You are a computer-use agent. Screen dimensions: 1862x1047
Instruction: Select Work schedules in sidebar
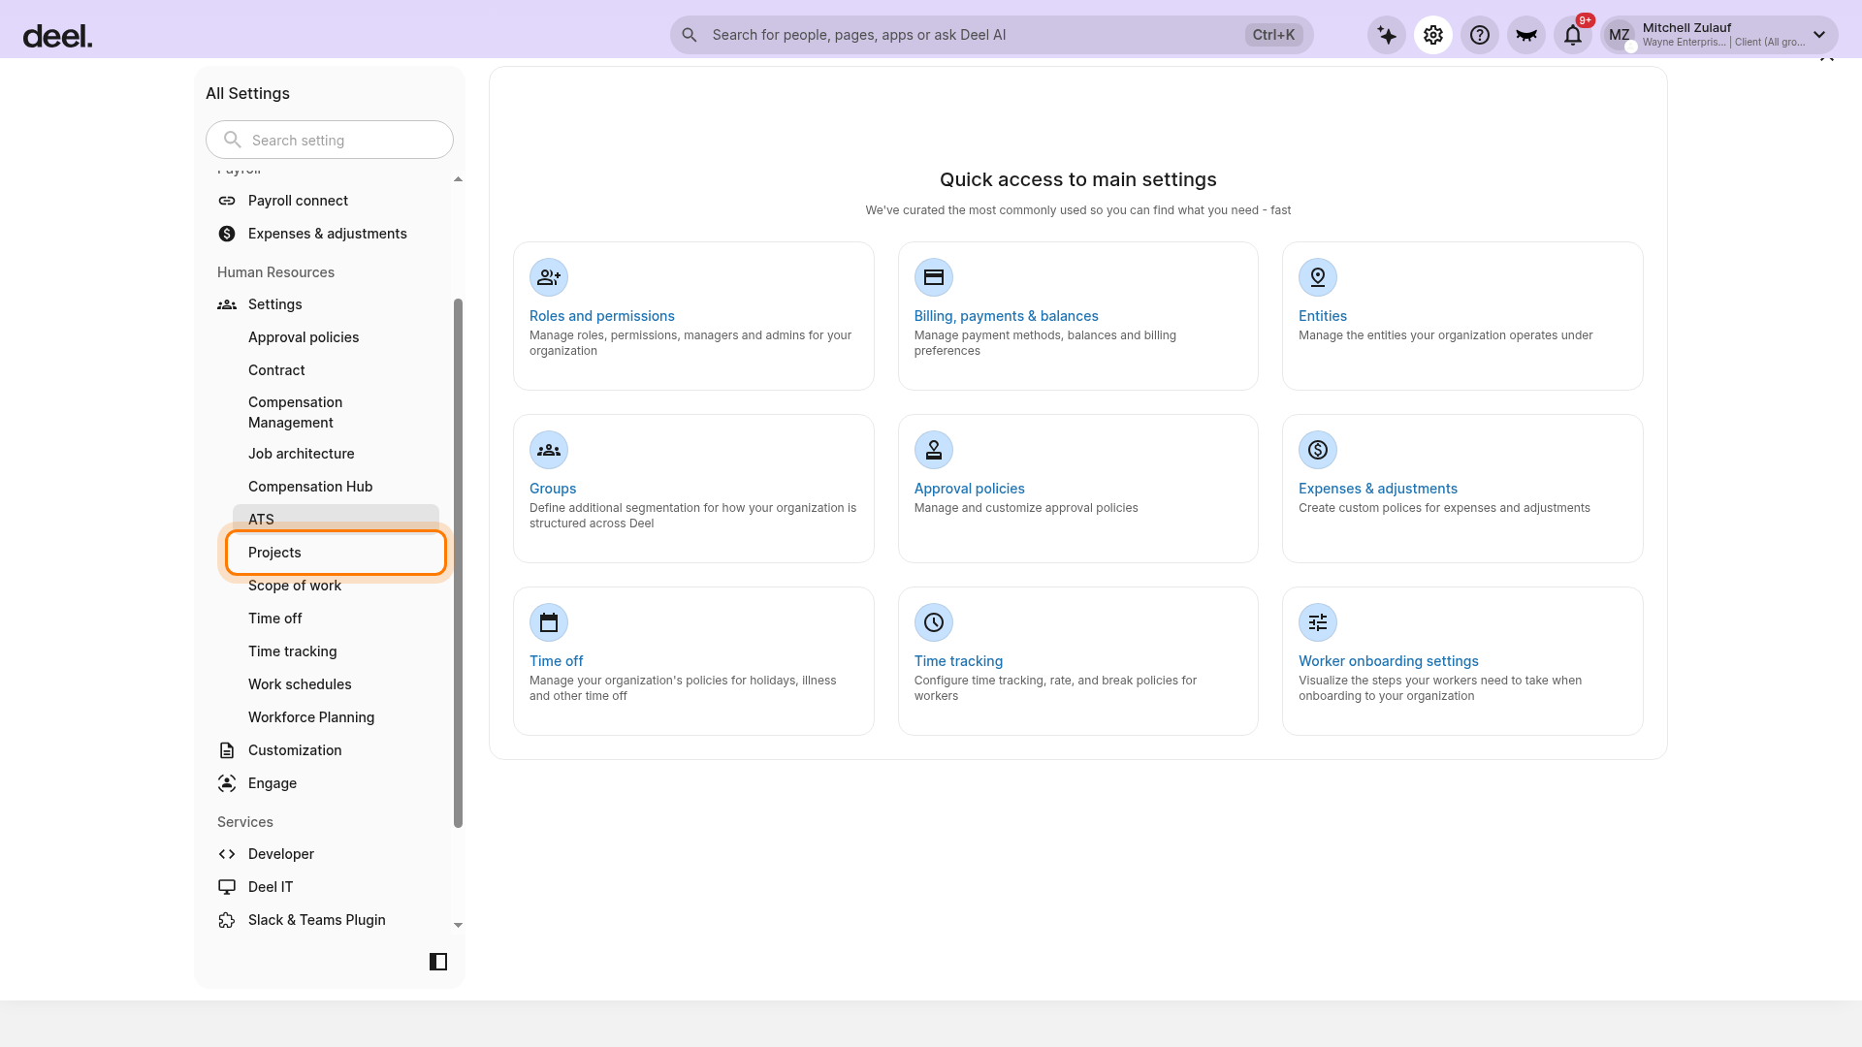(300, 684)
